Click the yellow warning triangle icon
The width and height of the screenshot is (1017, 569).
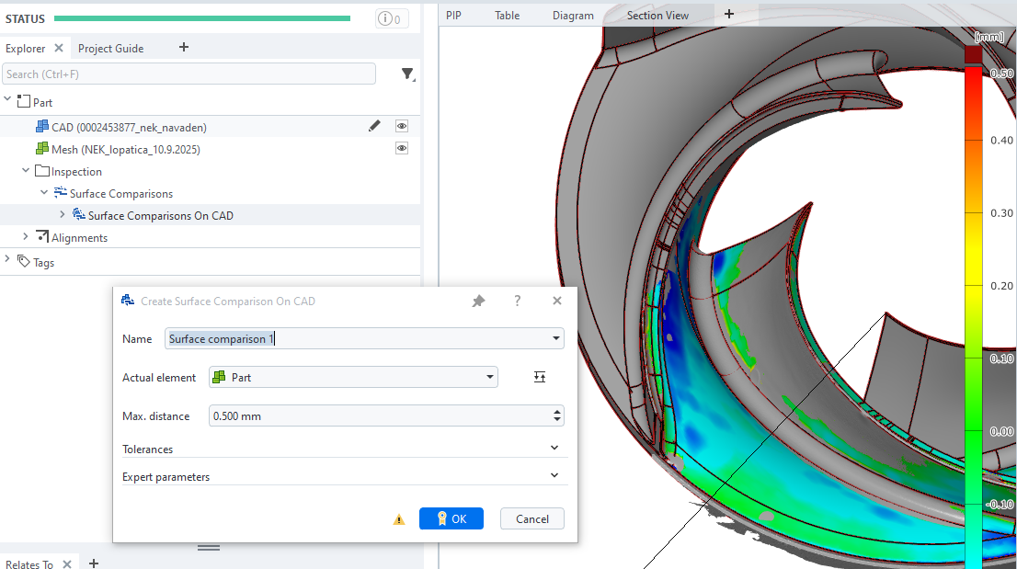tap(399, 519)
